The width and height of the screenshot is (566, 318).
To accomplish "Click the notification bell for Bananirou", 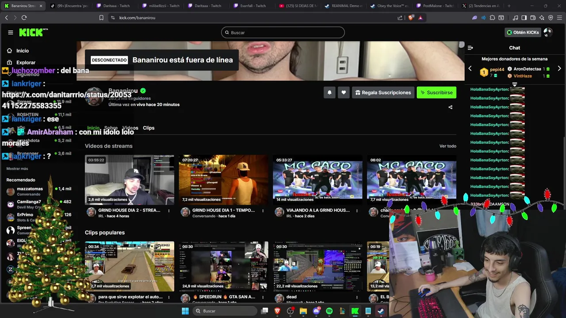I will (x=329, y=92).
